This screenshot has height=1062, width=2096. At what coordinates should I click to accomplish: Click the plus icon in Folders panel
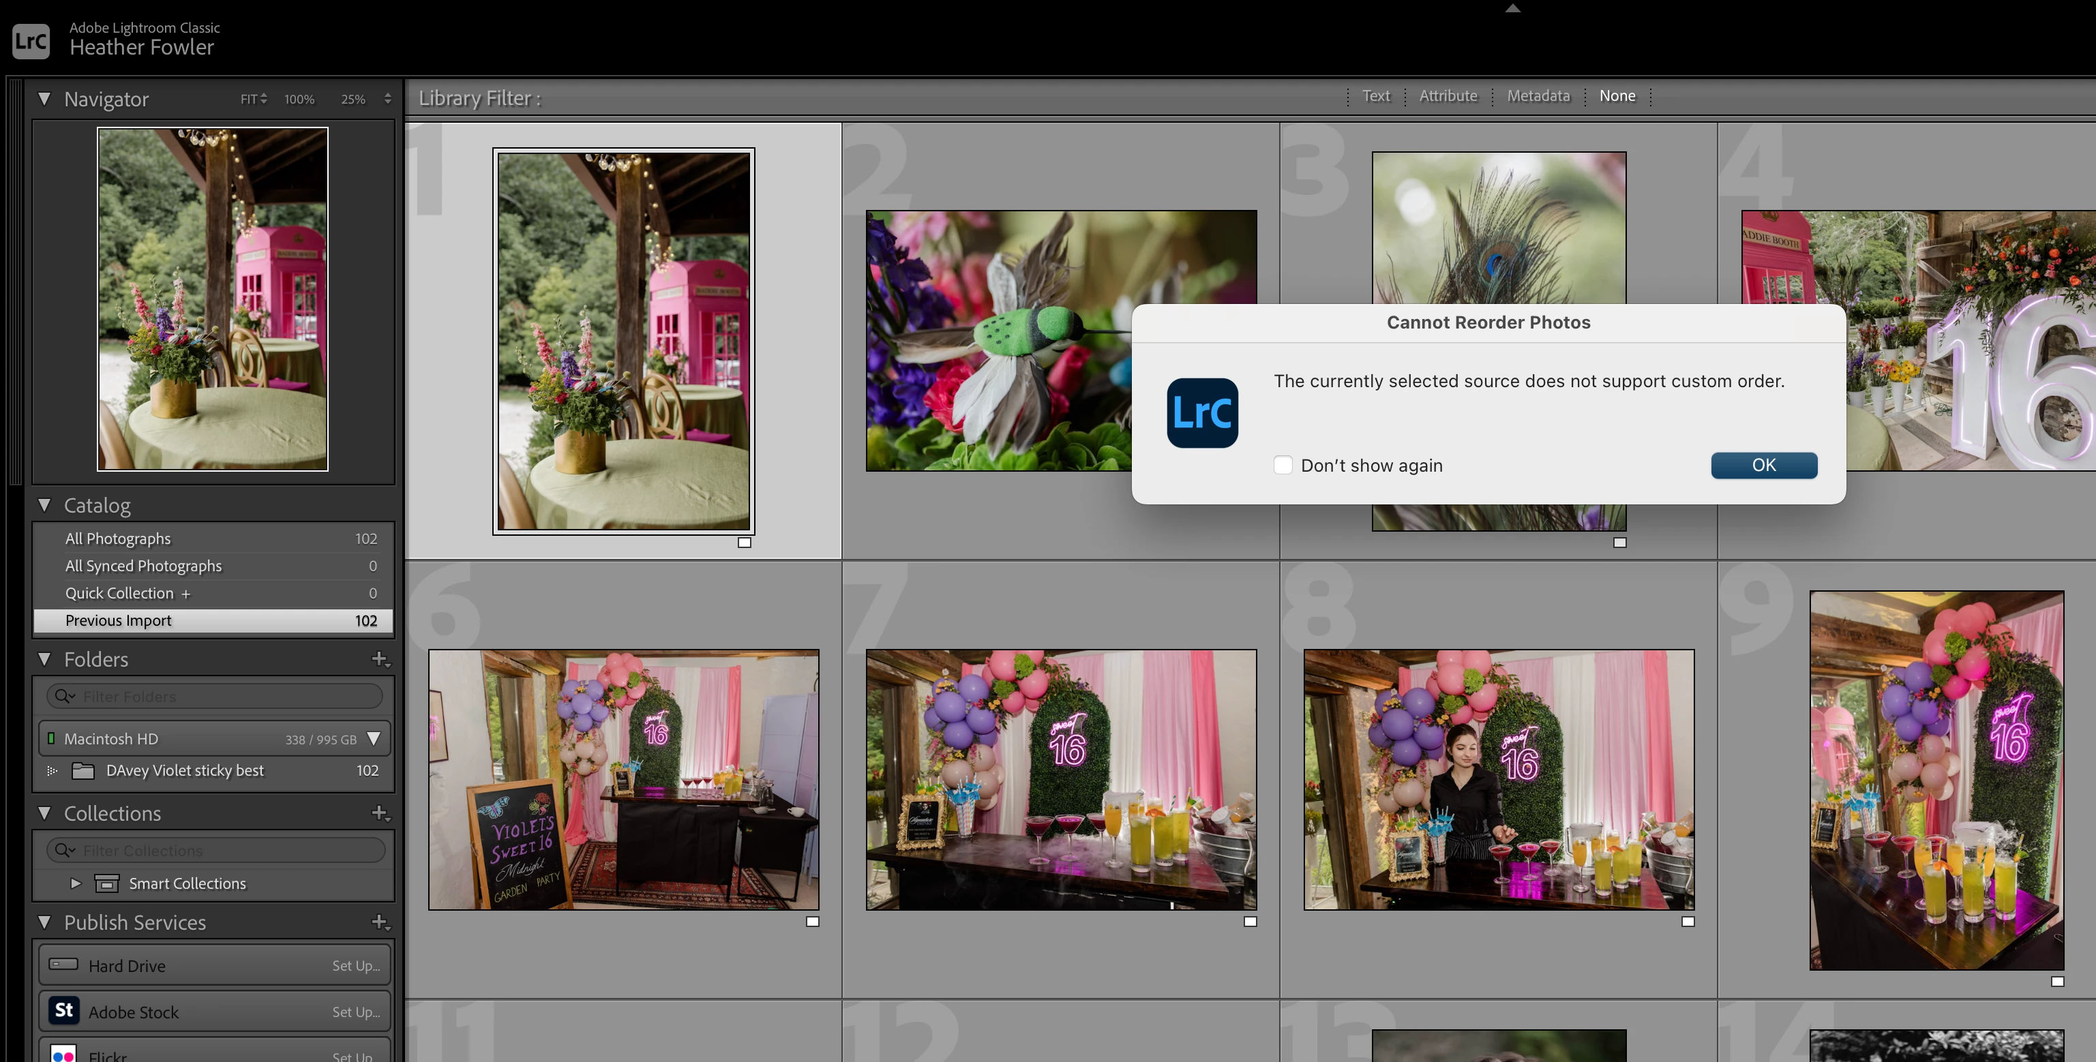(379, 659)
